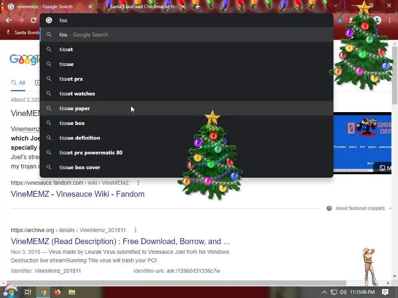This screenshot has height=298, width=398.
Task: Open the Windows Start button
Action: (x=10, y=292)
